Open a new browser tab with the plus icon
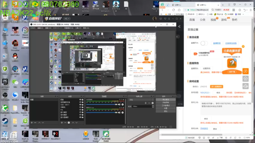The width and height of the screenshot is (255, 143). 223,5
